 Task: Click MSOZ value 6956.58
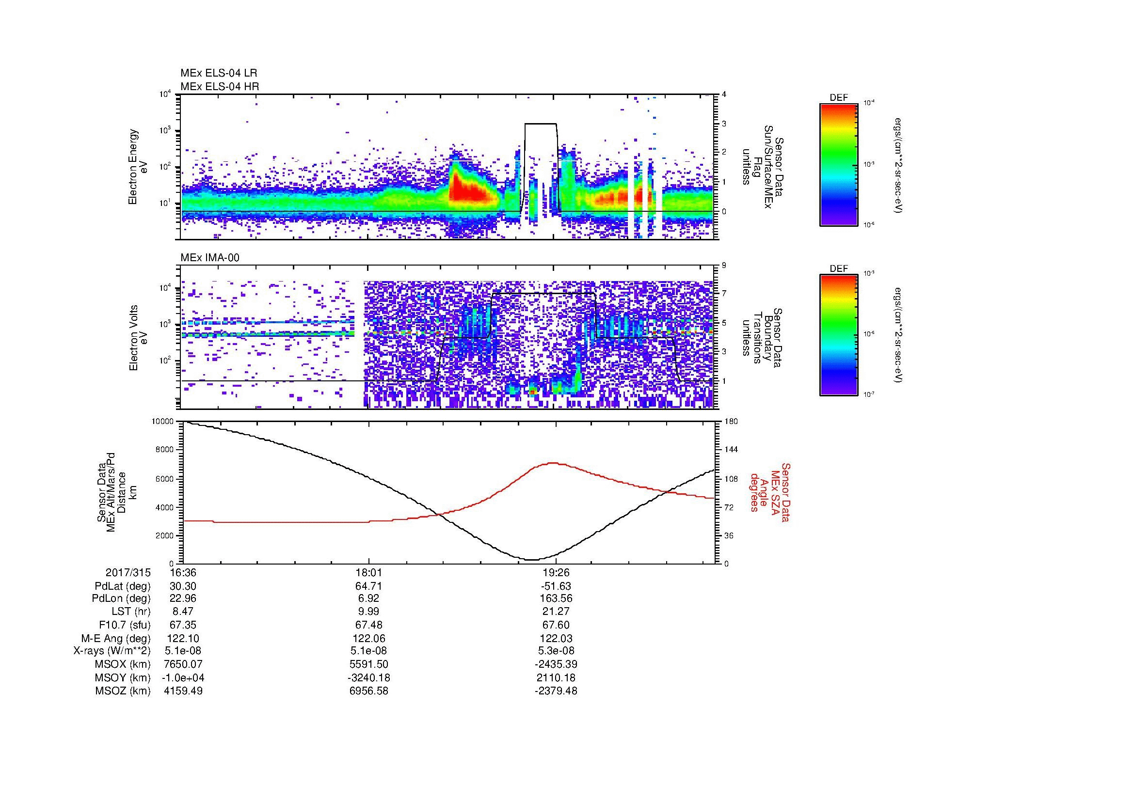pyautogui.click(x=369, y=691)
